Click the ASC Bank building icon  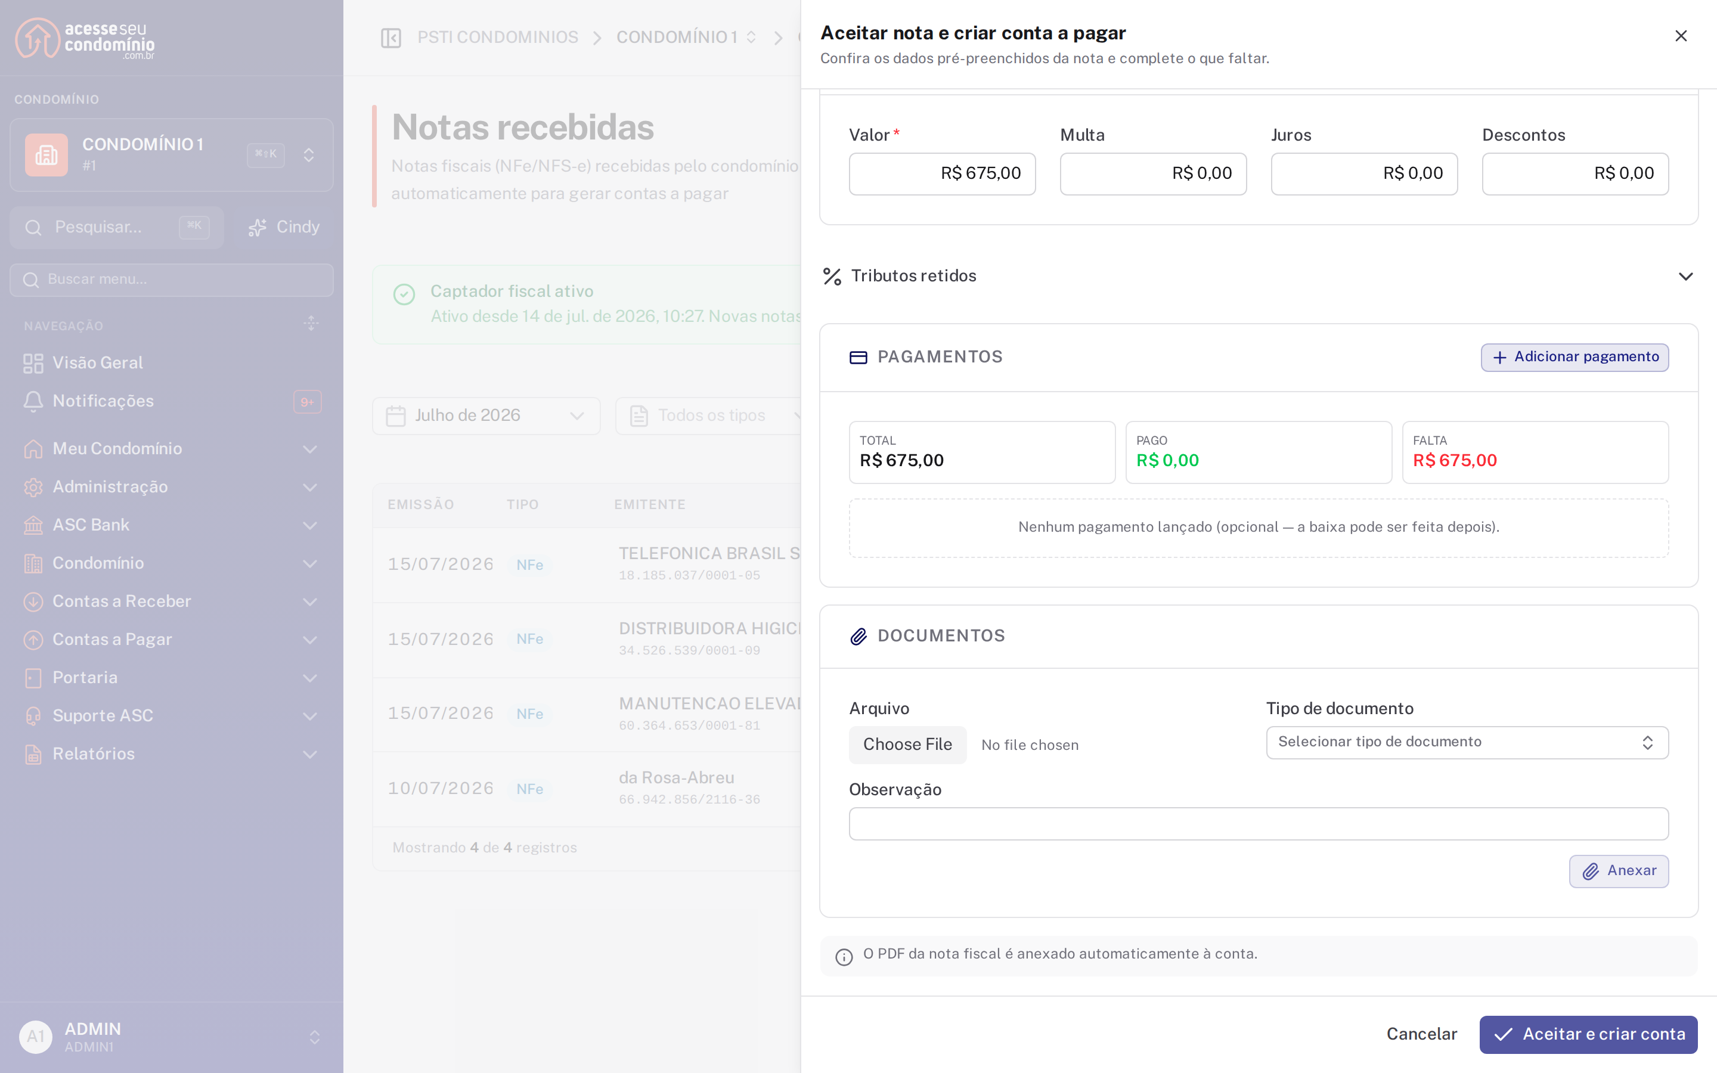[33, 525]
